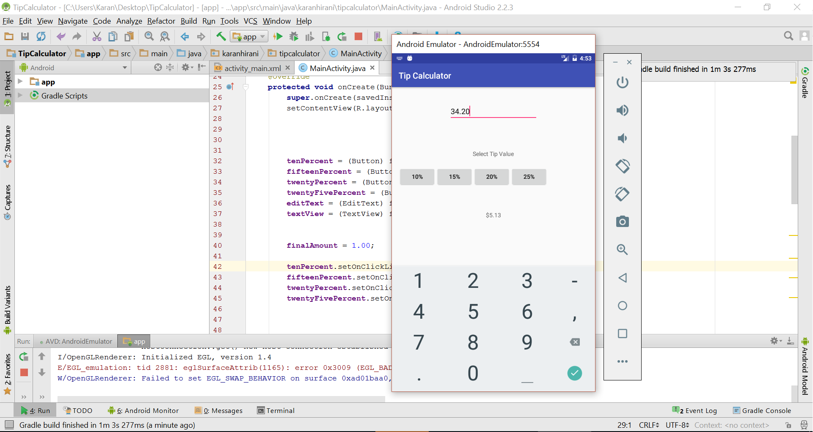
Task: Toggle the tool windows quick-access button
Action: point(9,425)
